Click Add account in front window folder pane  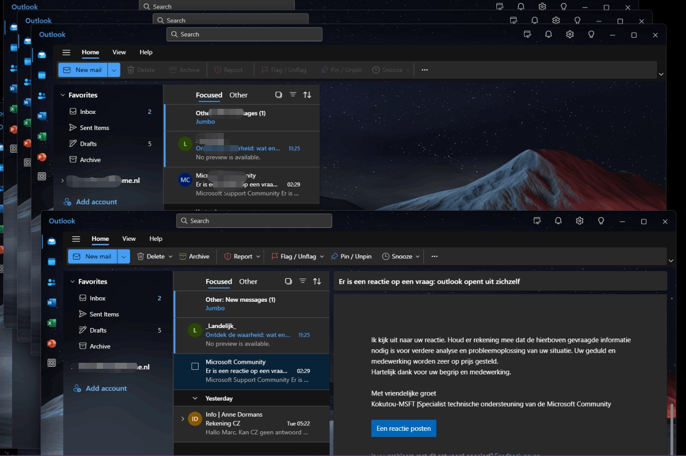(100, 388)
